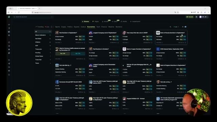
Task: Click Yes for NVIDIA in September company market
Action: click(114, 37)
